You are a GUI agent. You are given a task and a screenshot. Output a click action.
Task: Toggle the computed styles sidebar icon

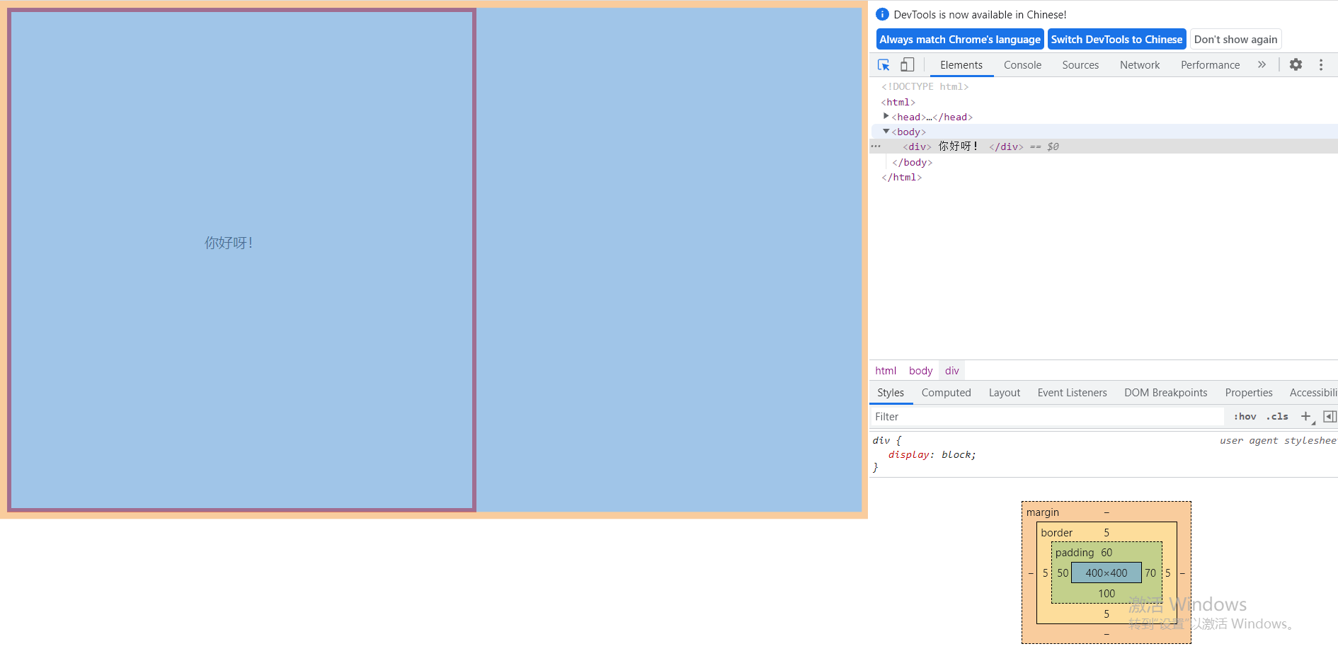(1330, 416)
